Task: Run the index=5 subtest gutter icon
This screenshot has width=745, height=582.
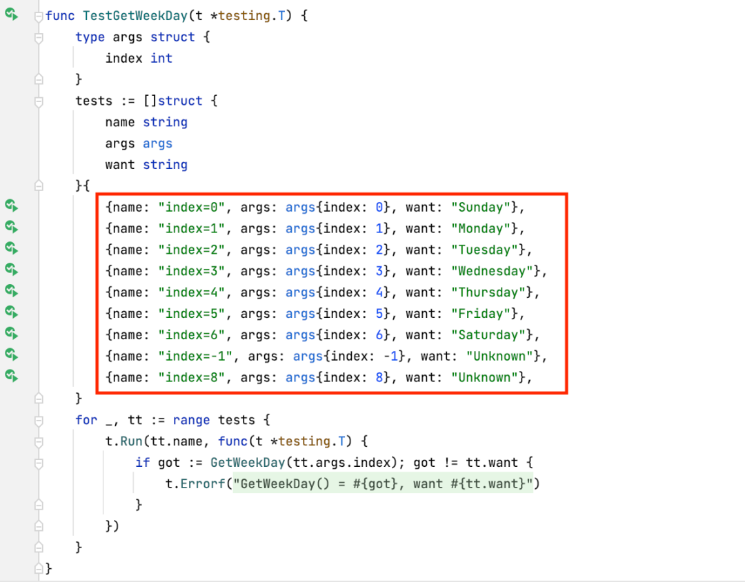Action: (12, 312)
